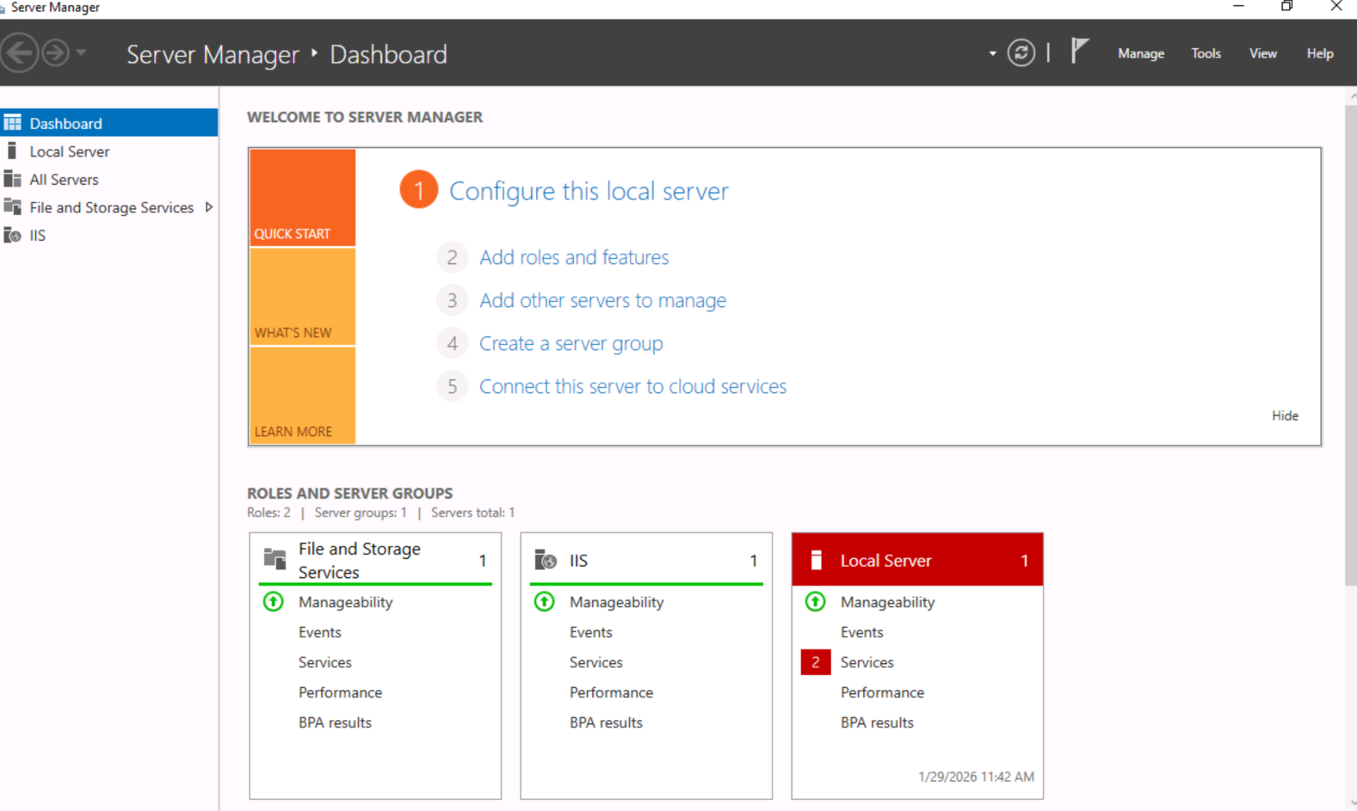The width and height of the screenshot is (1357, 811).
Task: Click Connect this server to cloud services
Action: [632, 386]
